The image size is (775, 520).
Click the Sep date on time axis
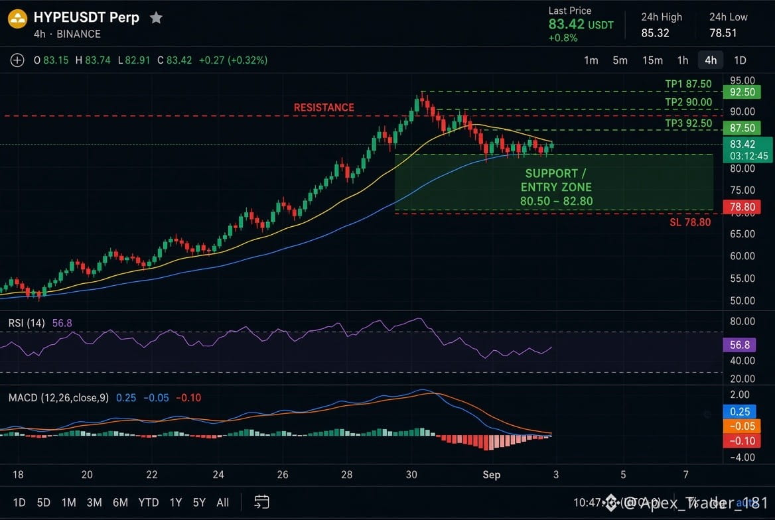pos(491,474)
